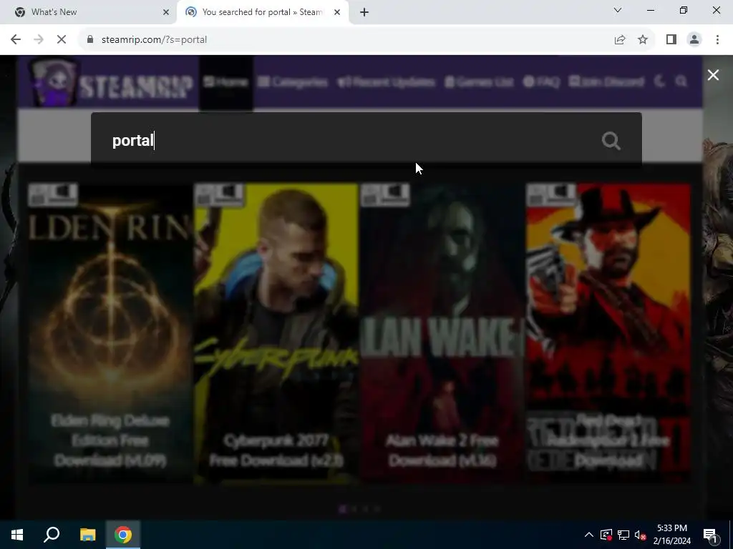Click the Chrome taskbar icon
This screenshot has width=733, height=549.
click(123, 535)
